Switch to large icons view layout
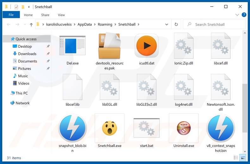Image resolution: width=250 pixels, height=164 pixels. tap(243, 158)
